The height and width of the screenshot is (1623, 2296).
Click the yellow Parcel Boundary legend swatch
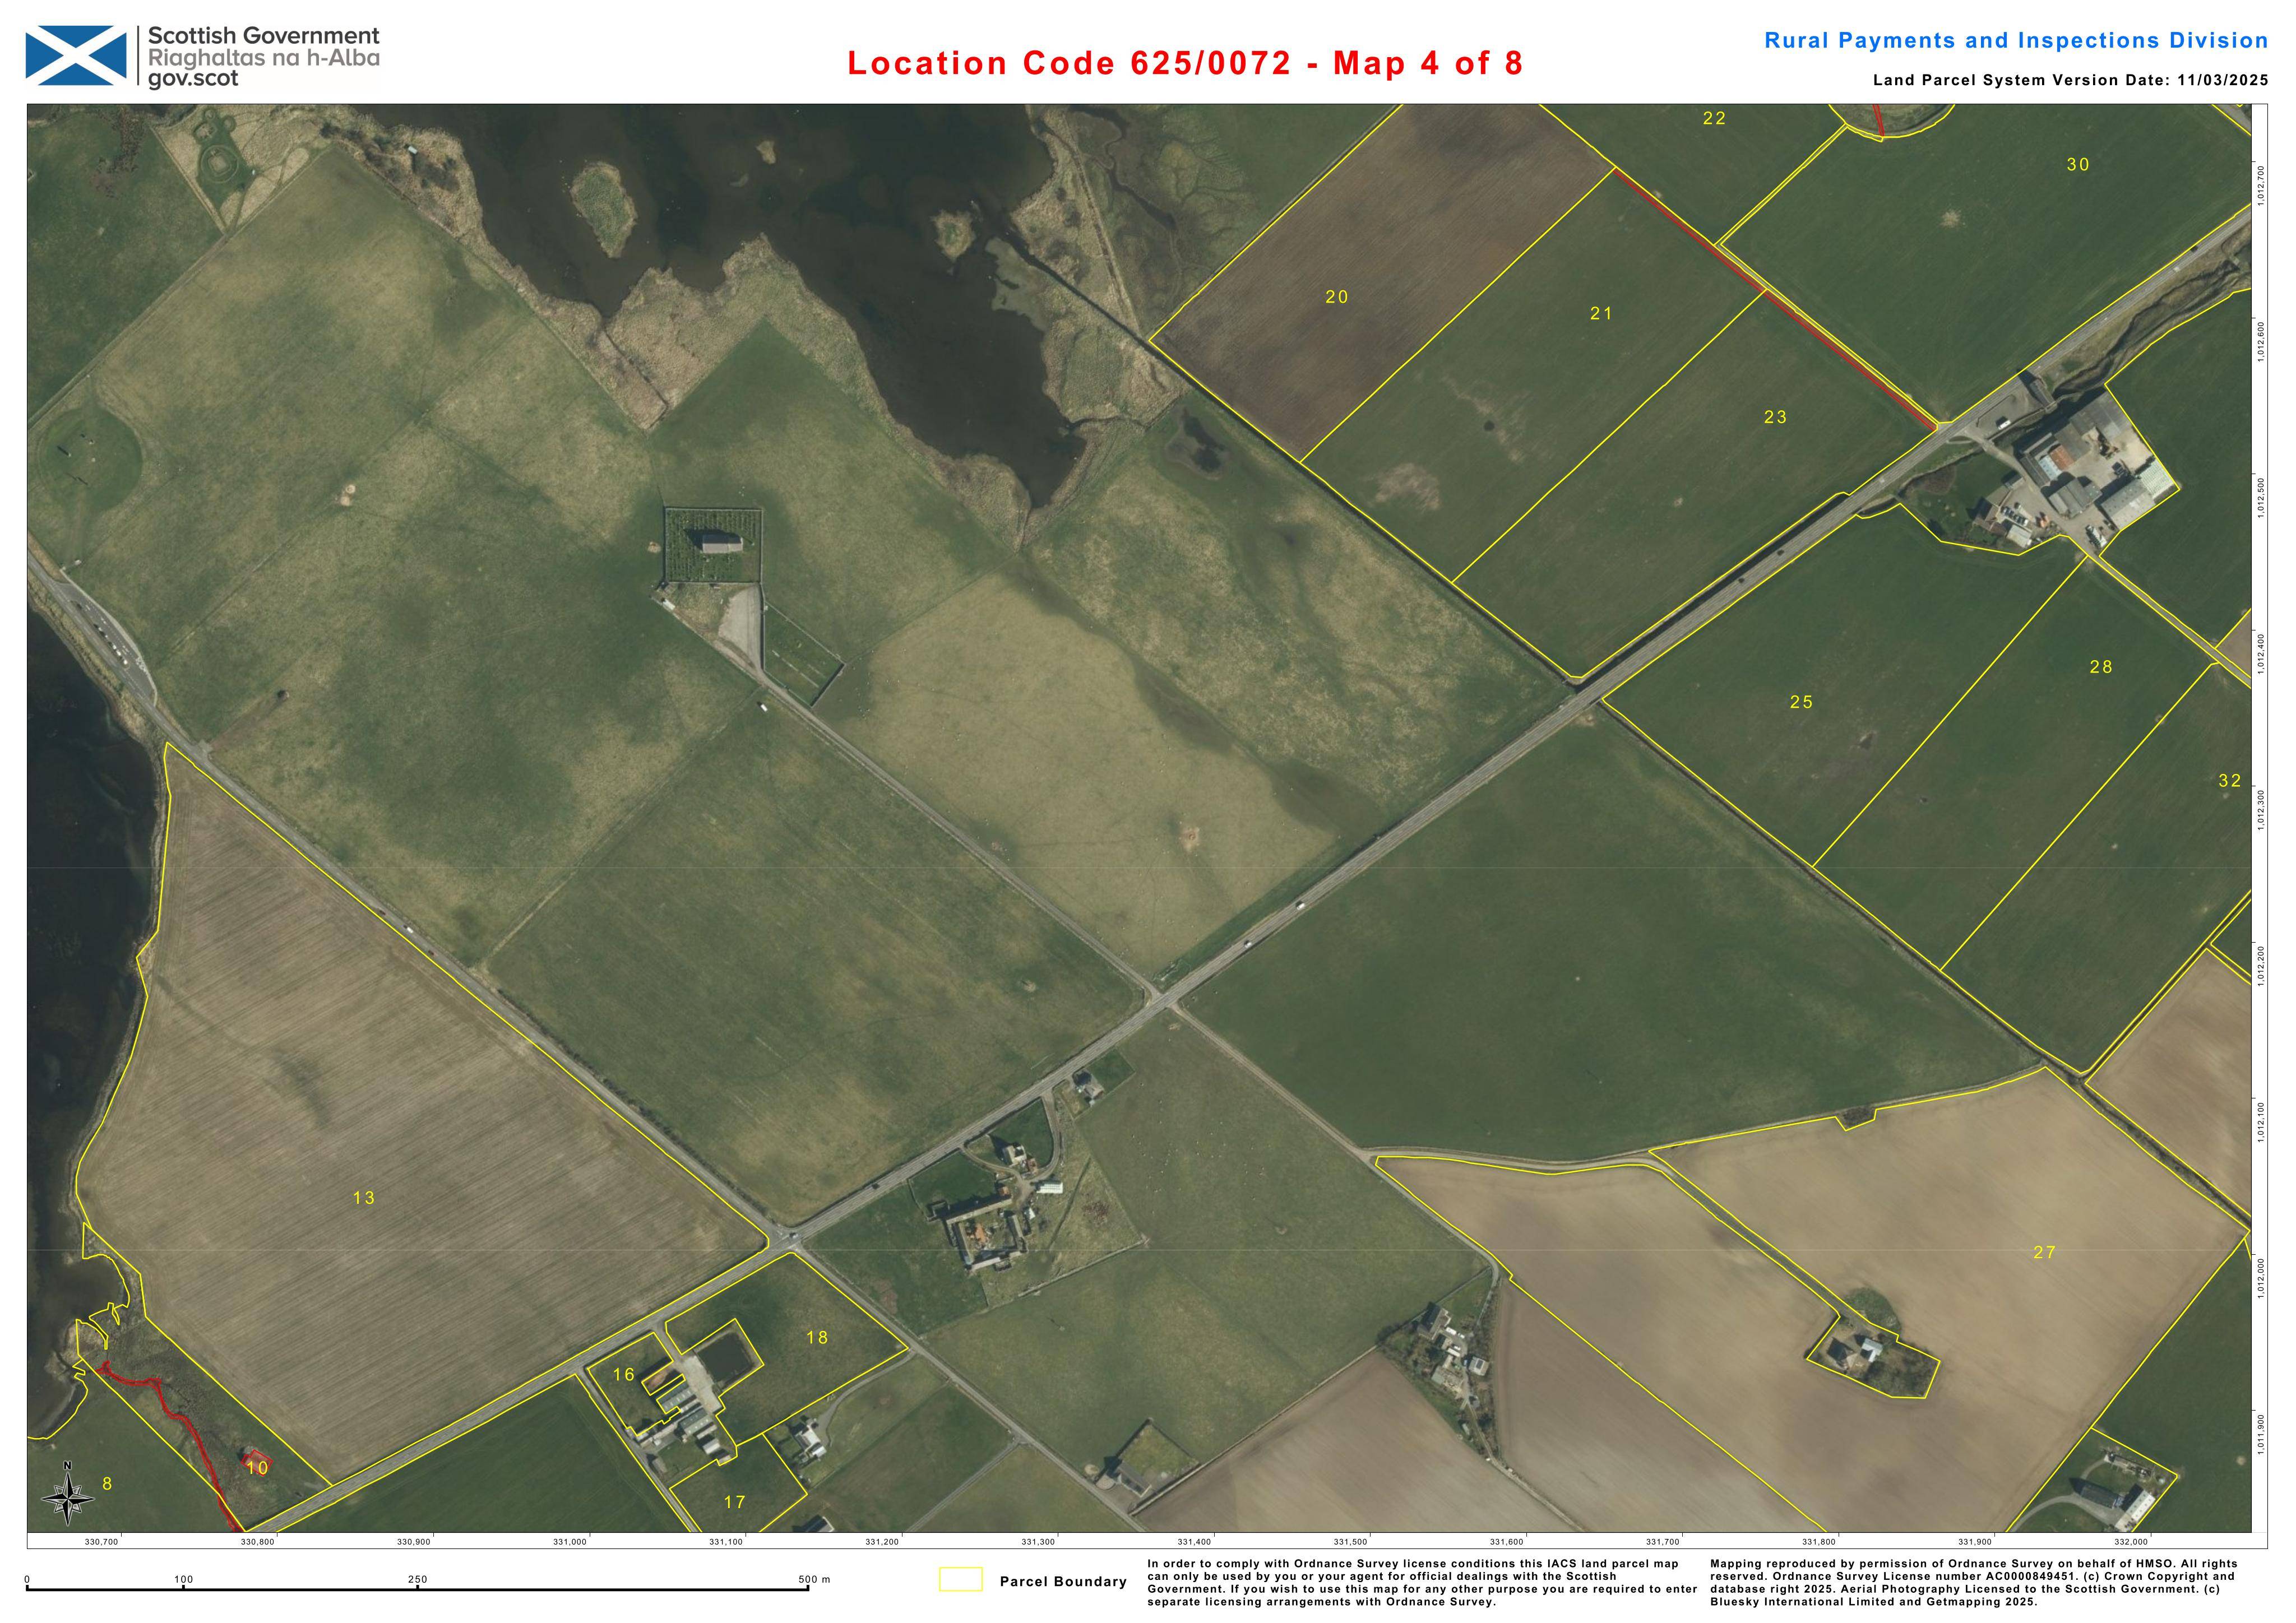(960, 1580)
